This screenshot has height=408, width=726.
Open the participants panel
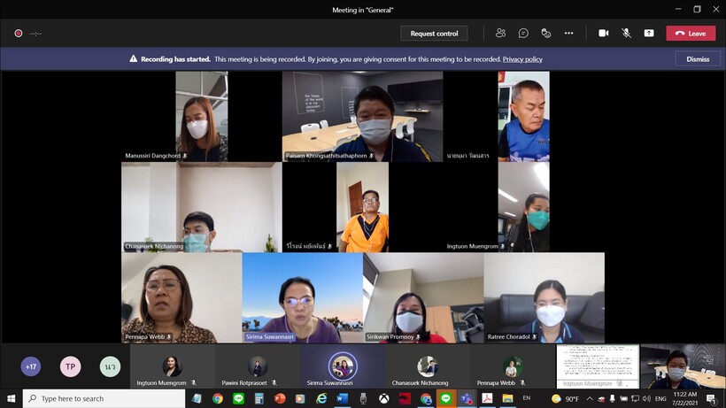point(500,33)
